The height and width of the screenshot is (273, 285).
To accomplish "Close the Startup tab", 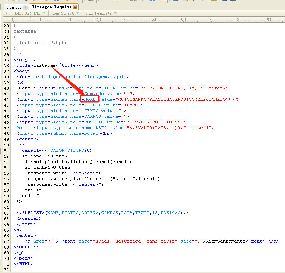I will tap(25, 7).
